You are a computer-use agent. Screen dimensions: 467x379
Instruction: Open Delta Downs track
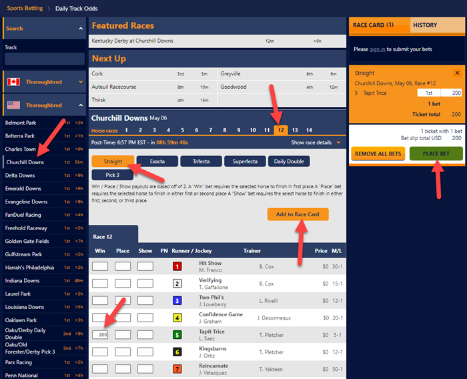[44, 175]
